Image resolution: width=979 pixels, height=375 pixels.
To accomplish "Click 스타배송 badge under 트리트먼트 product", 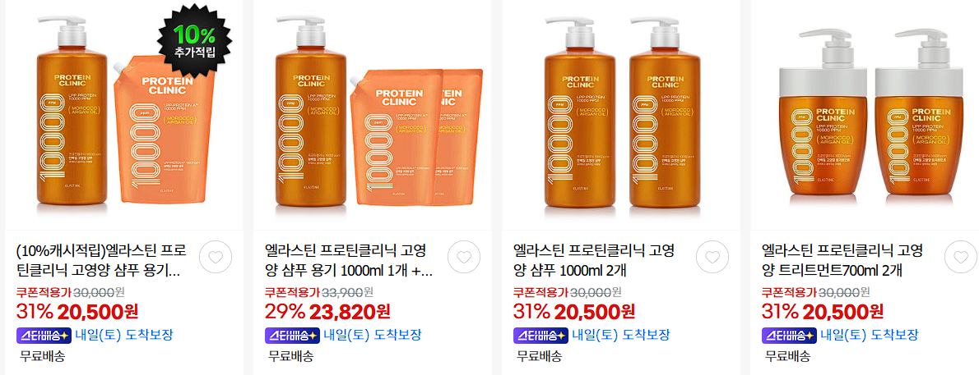I will pyautogui.click(x=789, y=335).
